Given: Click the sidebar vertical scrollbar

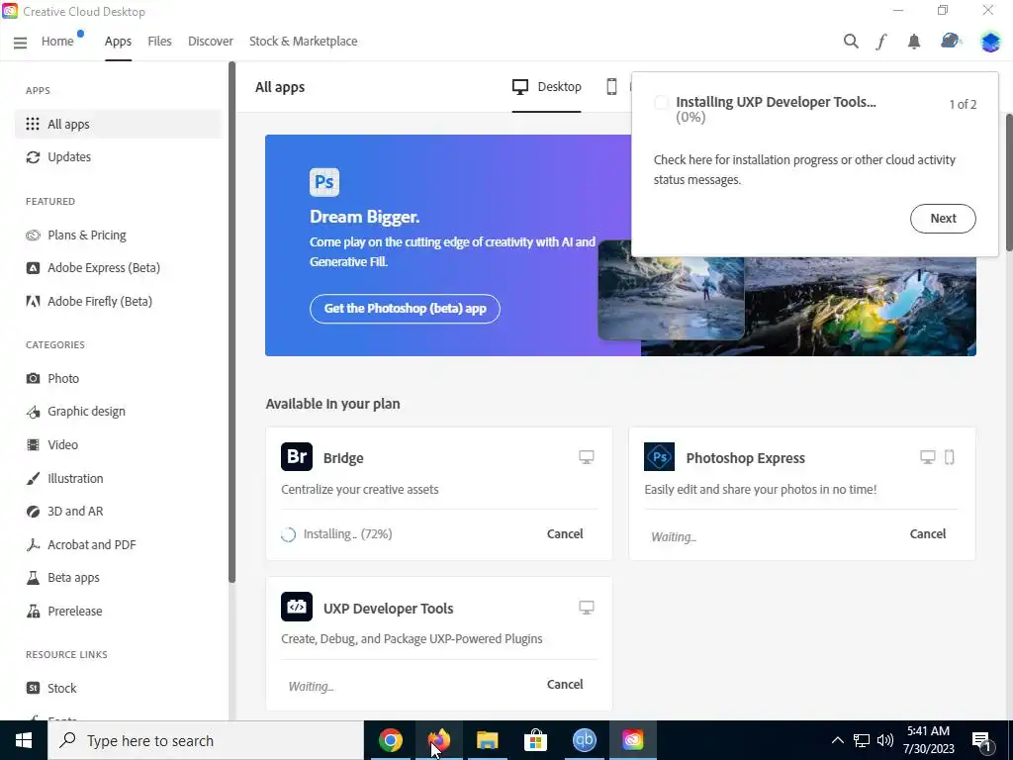Looking at the screenshot, I should [x=231, y=322].
